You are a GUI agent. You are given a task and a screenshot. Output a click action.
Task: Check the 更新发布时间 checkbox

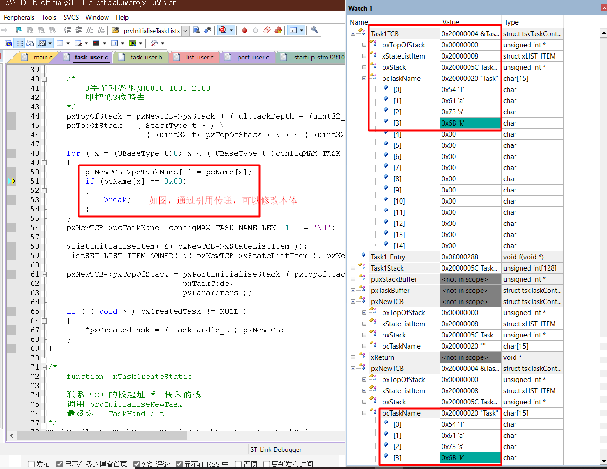click(x=266, y=464)
